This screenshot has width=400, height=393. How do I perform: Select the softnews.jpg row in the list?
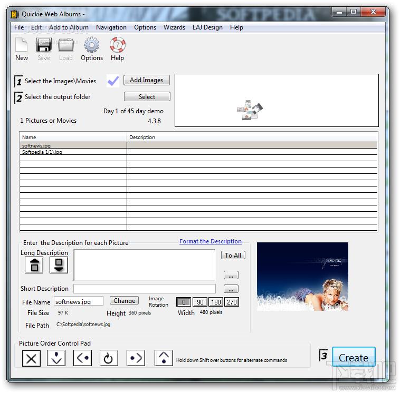198,145
